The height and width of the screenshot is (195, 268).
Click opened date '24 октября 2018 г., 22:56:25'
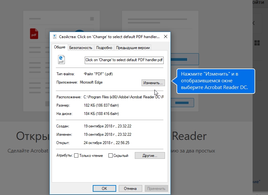107,143
